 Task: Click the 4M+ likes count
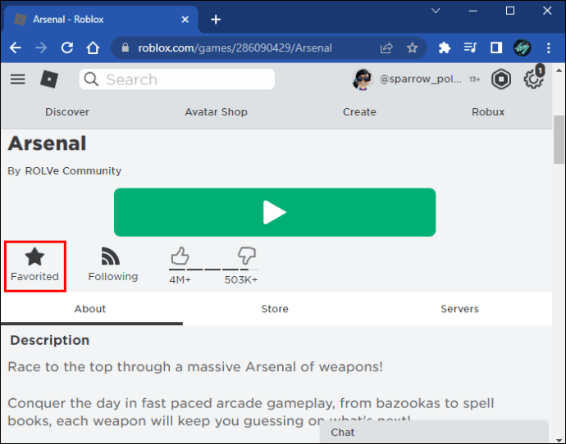tap(180, 279)
